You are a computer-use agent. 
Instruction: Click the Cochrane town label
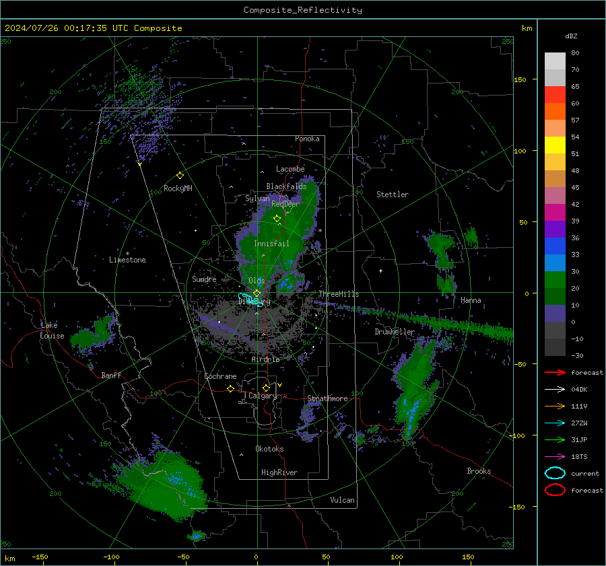[220, 376]
